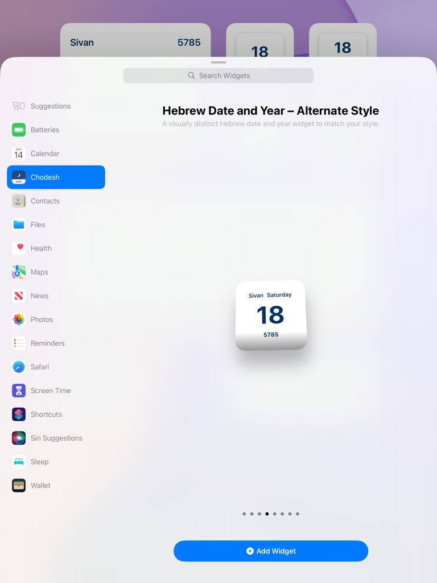
Task: Open the Sleep bed icon
Action: coord(19,462)
